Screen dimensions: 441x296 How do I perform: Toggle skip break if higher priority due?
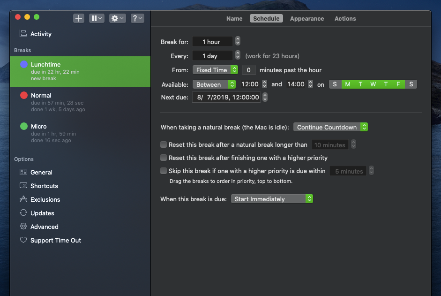(164, 171)
